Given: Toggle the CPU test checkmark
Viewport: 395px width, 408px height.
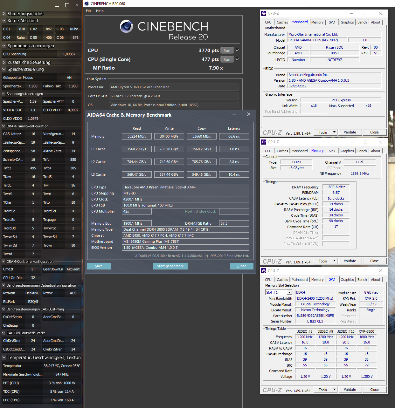Looking at the screenshot, I should coord(238,50).
